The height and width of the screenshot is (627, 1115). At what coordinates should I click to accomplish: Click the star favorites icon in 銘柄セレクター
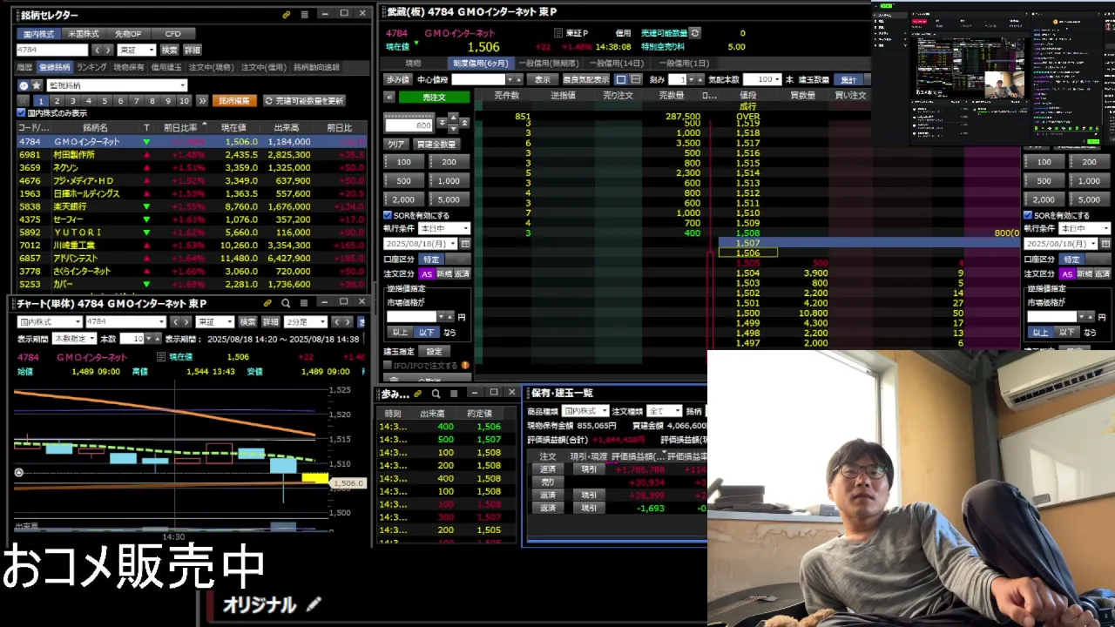click(37, 85)
